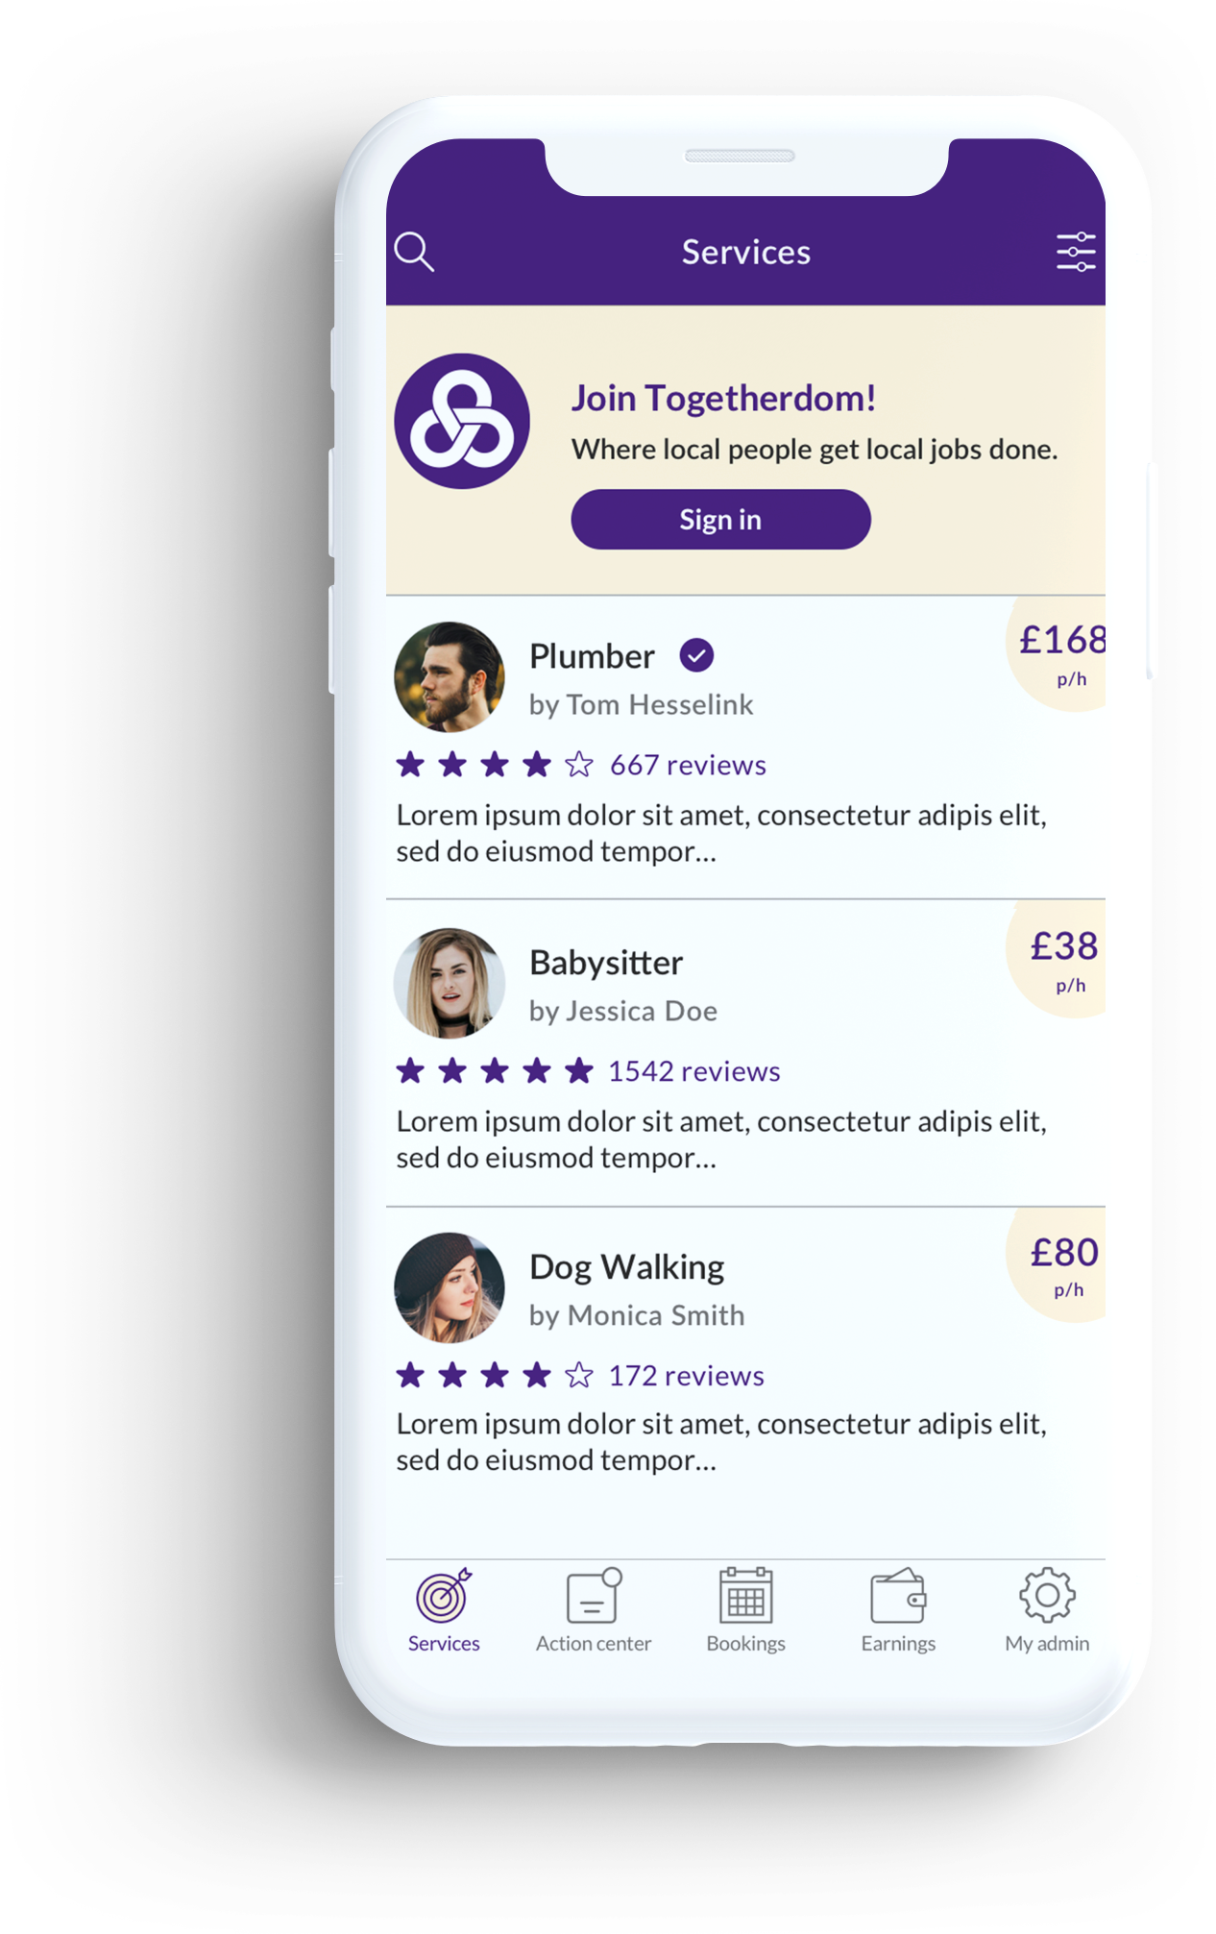Select the Services target icon
The image size is (1216, 1934).
[x=444, y=1595]
